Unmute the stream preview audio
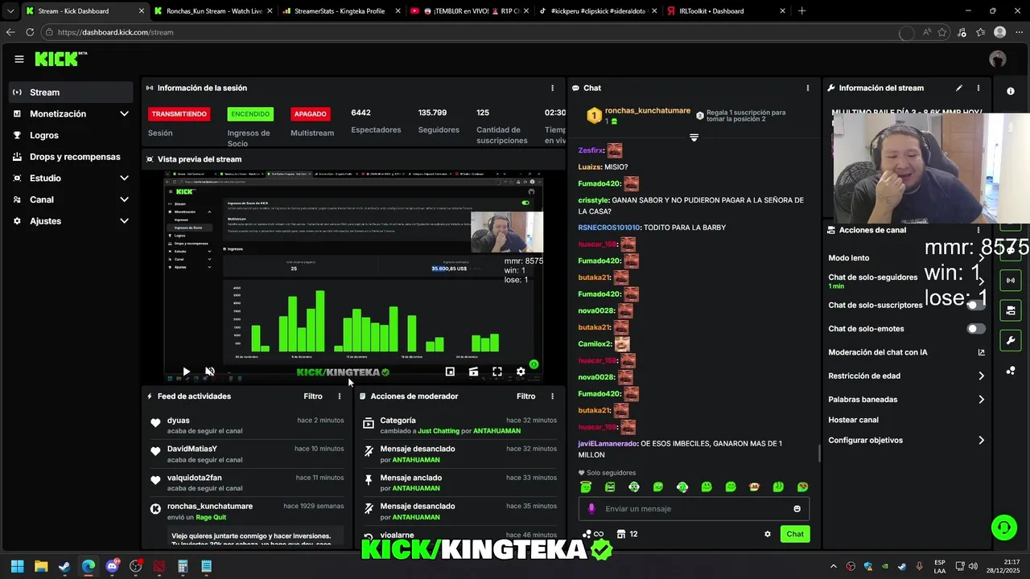The image size is (1030, 579). [x=209, y=372]
